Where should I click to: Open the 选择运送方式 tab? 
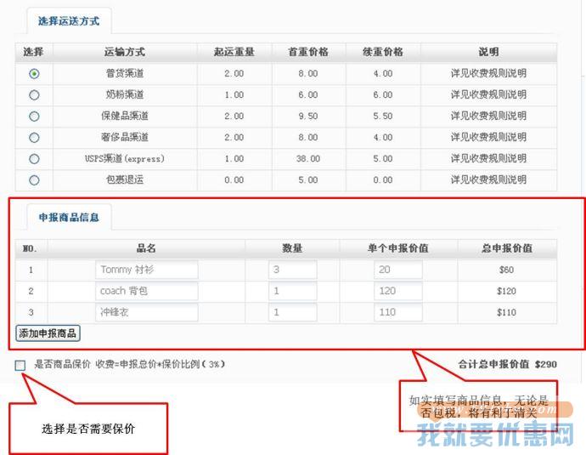[x=69, y=21]
